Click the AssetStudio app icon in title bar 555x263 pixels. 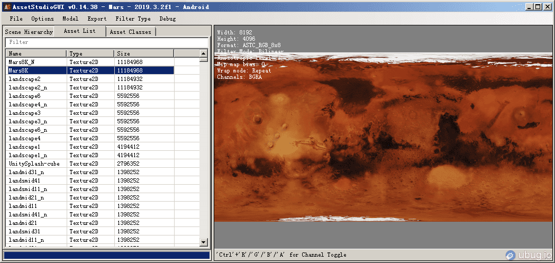pyautogui.click(x=7, y=7)
